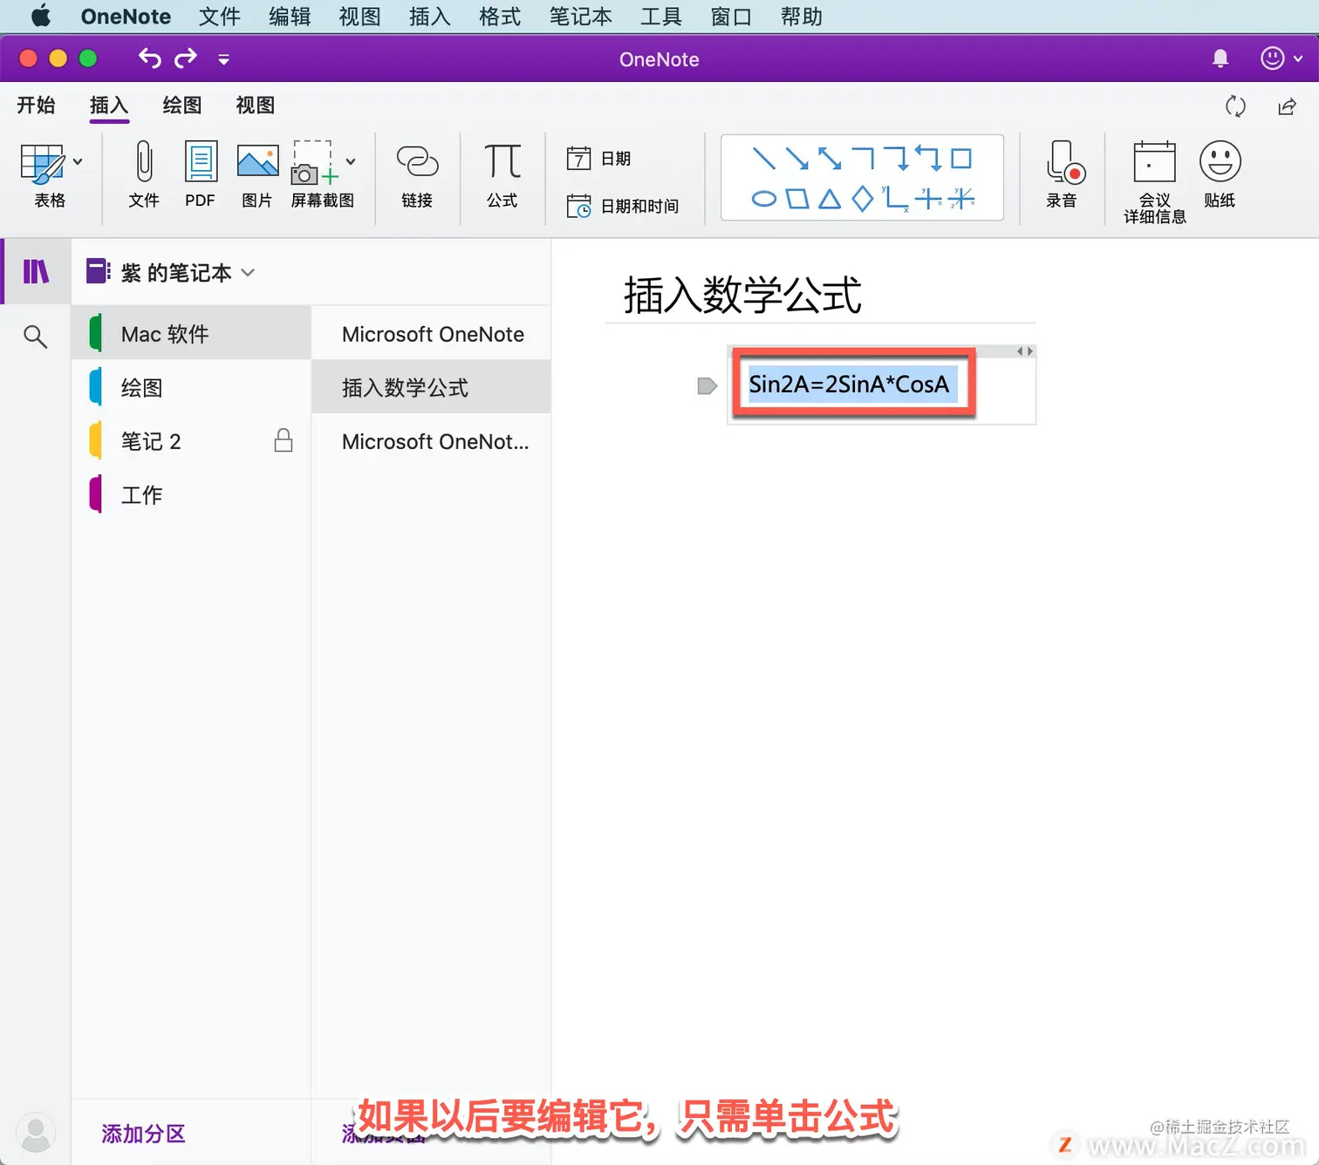Viewport: 1319px width, 1165px height.
Task: Click the account profile avatar
Action: [x=36, y=1132]
